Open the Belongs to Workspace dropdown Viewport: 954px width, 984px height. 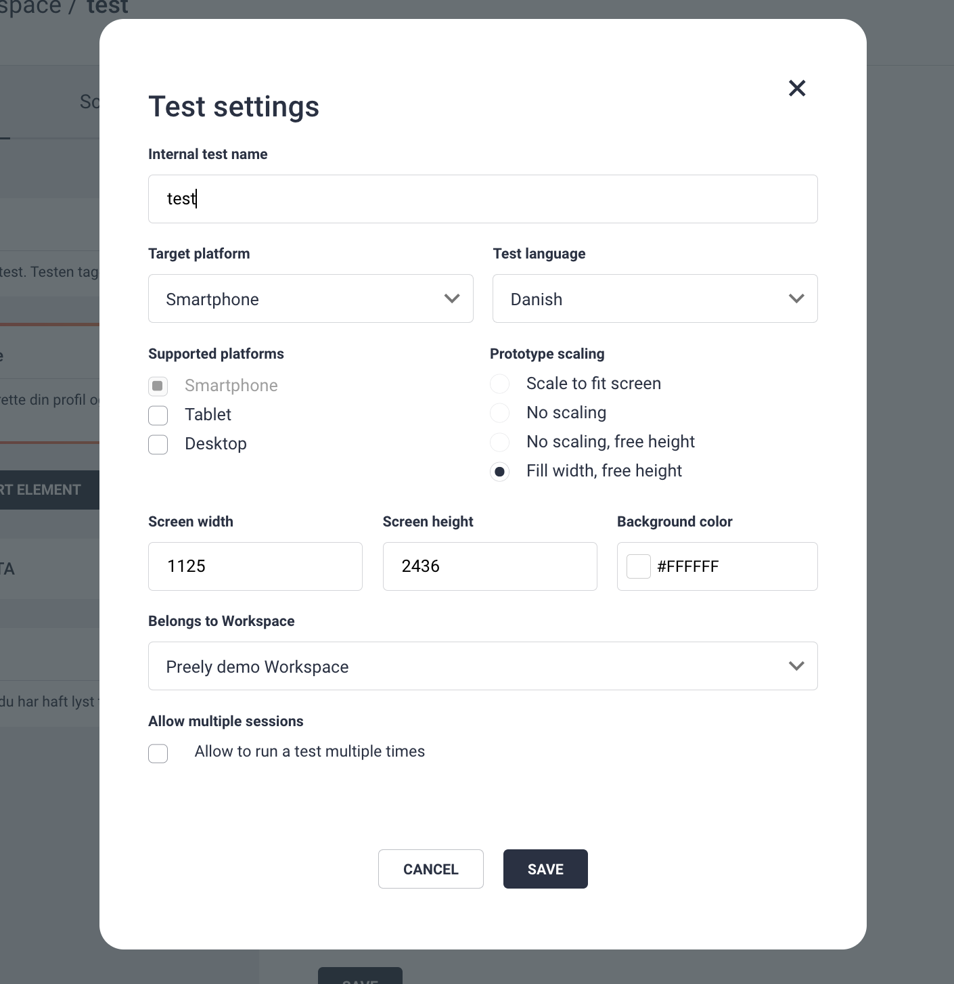482,666
